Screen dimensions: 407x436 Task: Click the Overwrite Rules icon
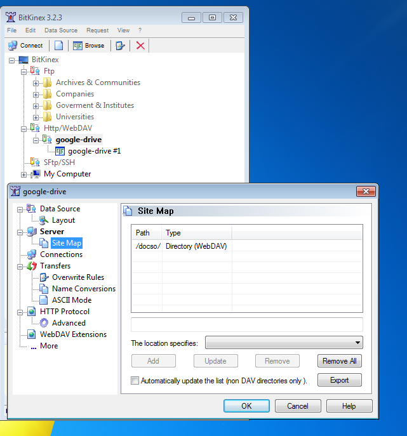pyautogui.click(x=44, y=277)
